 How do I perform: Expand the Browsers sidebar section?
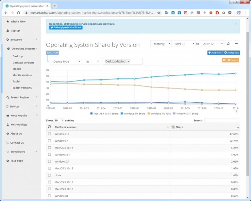click(x=22, y=39)
